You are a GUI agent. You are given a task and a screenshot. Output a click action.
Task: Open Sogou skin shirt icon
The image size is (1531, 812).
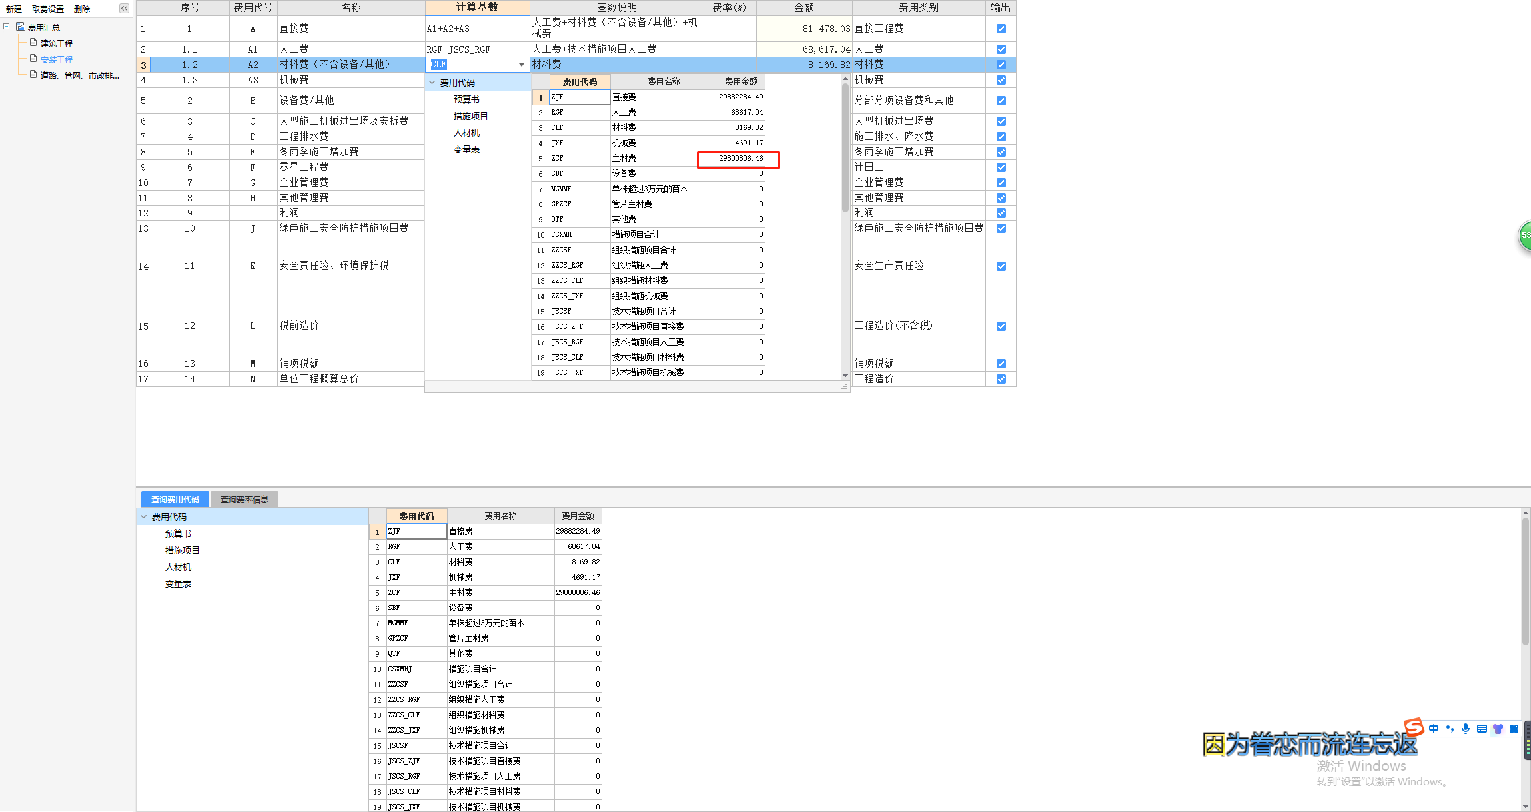[1498, 729]
